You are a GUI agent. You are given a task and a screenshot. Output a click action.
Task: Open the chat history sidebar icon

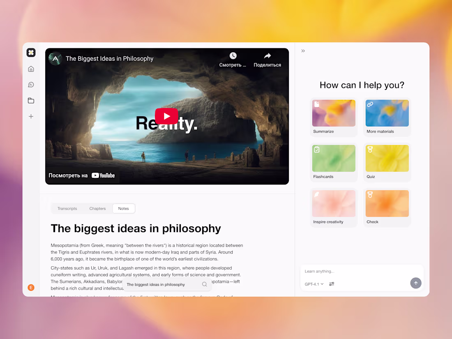[x=31, y=85]
